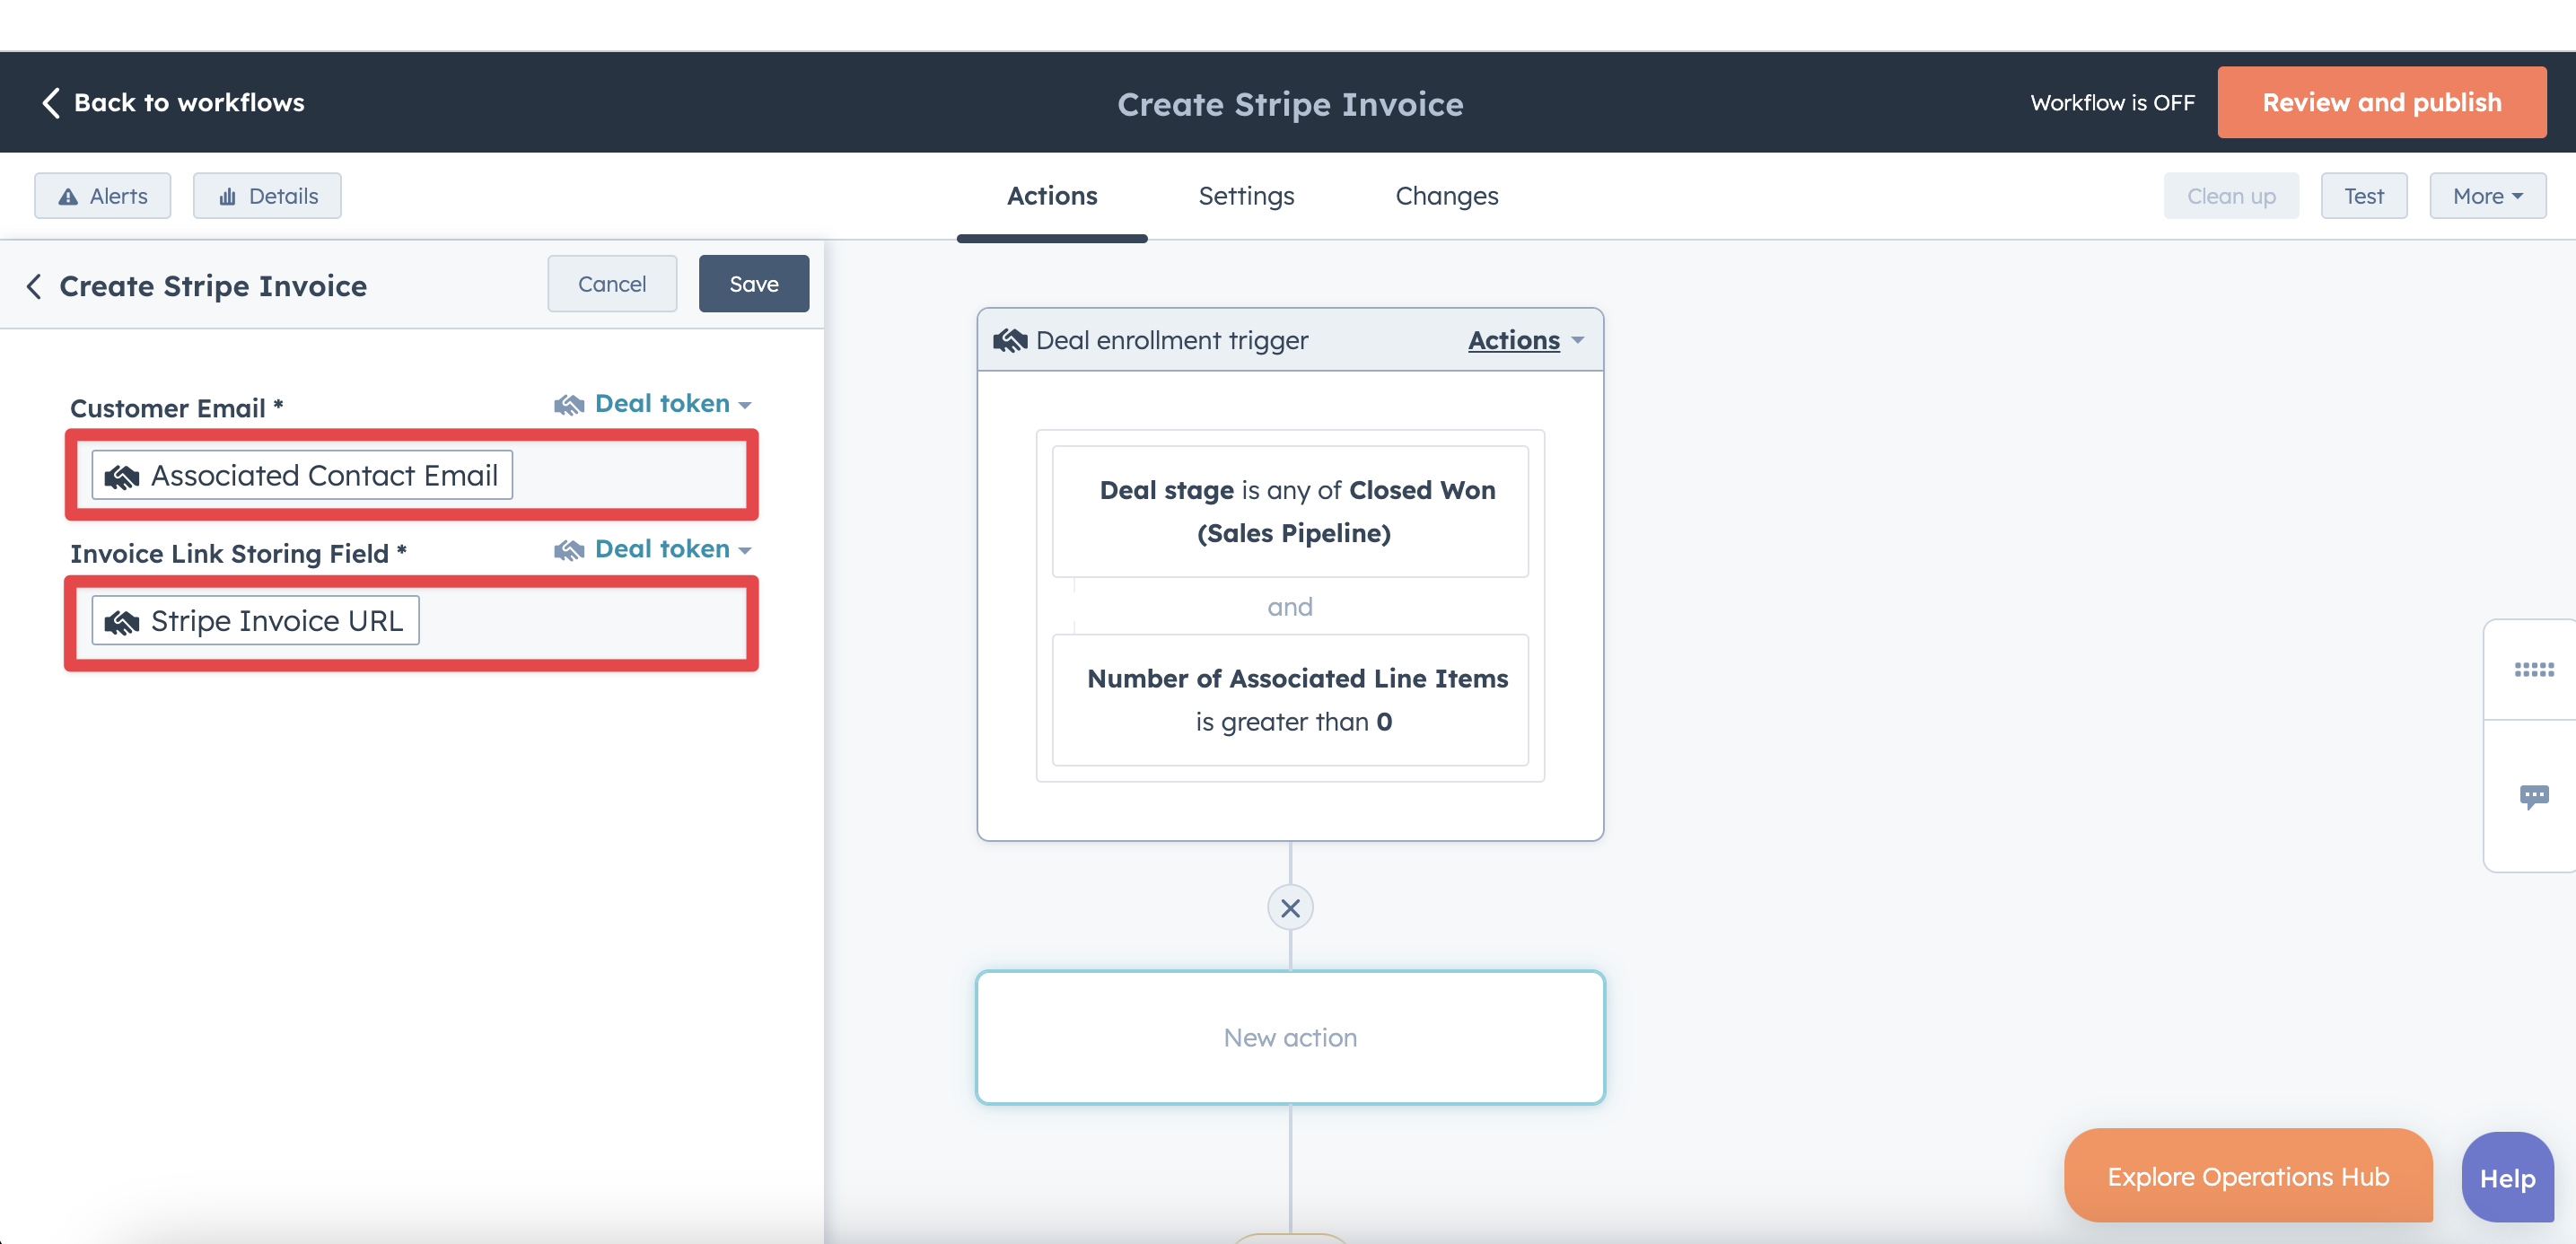Click Review and publish
Viewport: 2576px width, 1244px height.
tap(2382, 102)
